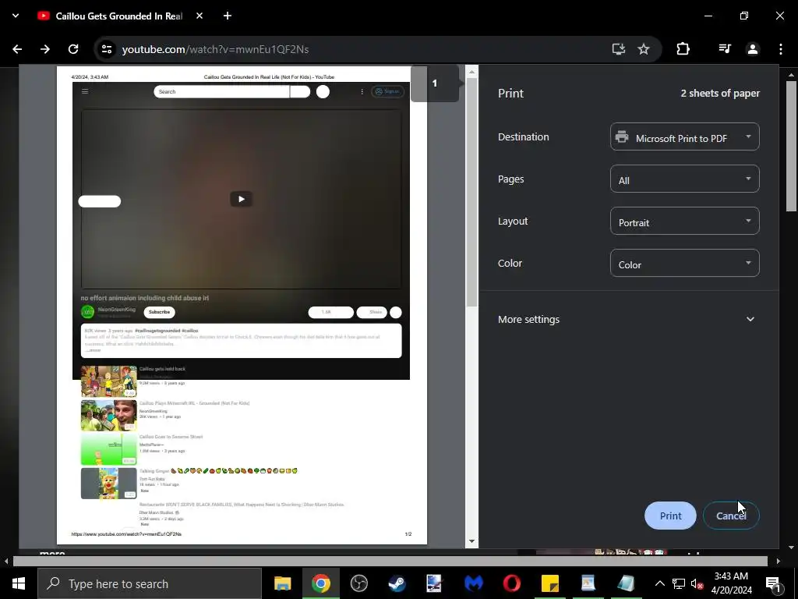Open the tab search chevron
798x599 pixels.
point(16,16)
